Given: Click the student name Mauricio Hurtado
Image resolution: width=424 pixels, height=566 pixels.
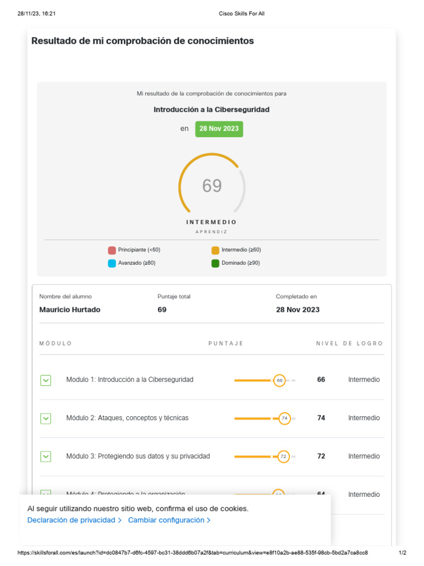Looking at the screenshot, I should click(70, 310).
